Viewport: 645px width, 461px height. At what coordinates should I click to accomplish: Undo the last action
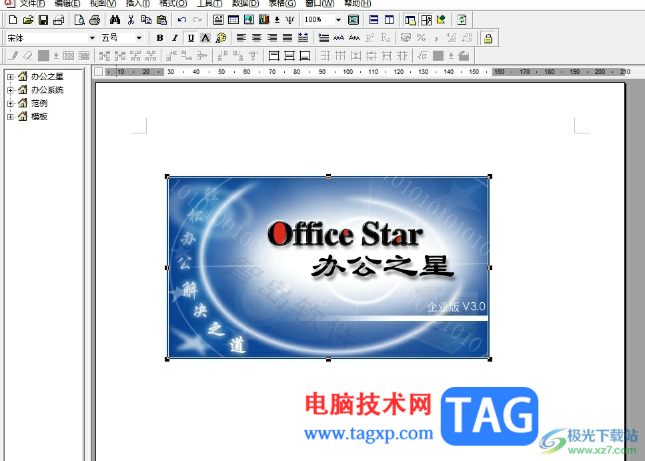(182, 20)
